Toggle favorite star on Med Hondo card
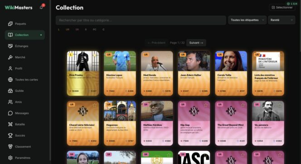This screenshot has height=164, width=301. pos(169,55)
